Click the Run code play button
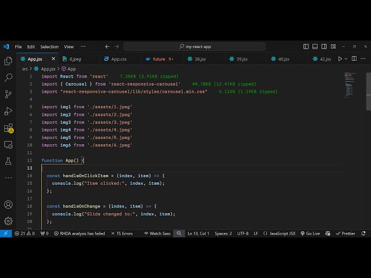Screen dimensions: 371x278 340,58
